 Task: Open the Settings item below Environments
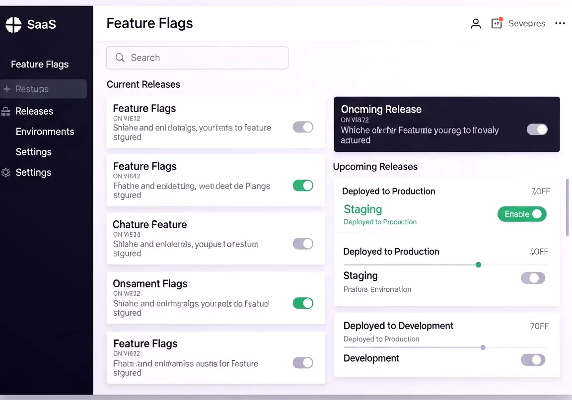[x=34, y=152]
